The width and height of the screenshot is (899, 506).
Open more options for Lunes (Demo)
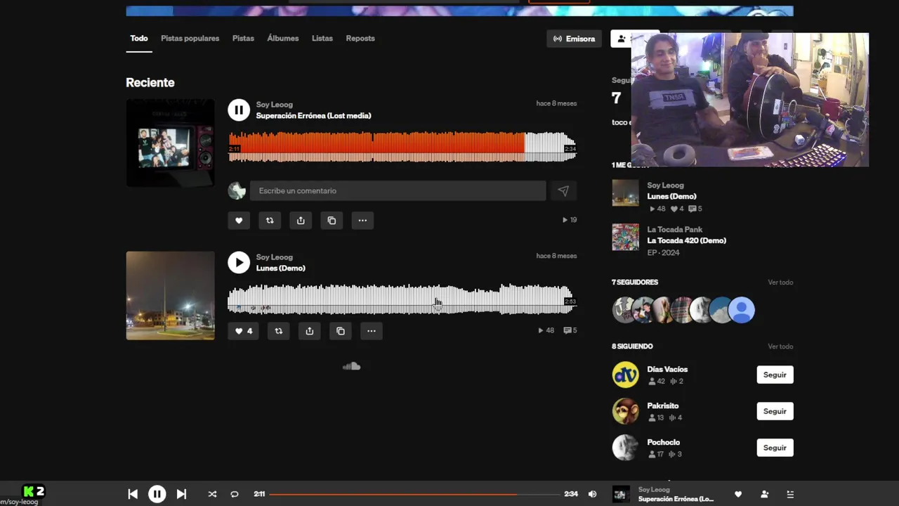[372, 331]
